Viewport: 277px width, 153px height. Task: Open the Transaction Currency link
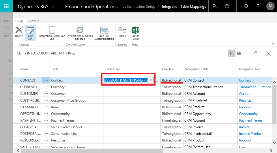click(x=255, y=87)
